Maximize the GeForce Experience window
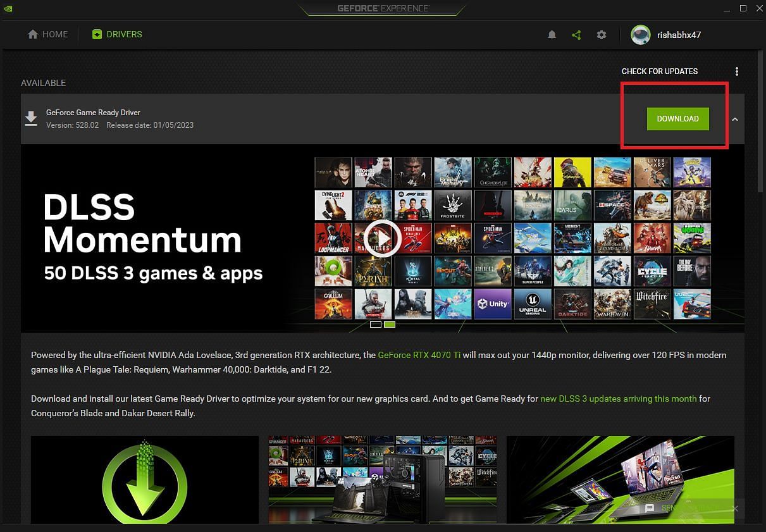766x532 pixels. pyautogui.click(x=743, y=8)
